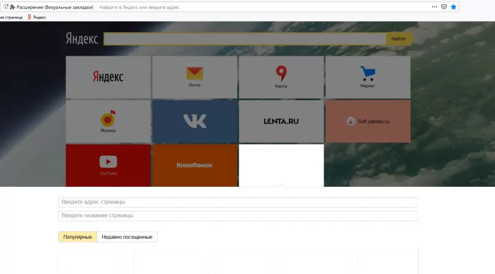Open the Яндекс bookmark in bookmarks toolbar
This screenshot has height=274, width=495.
tap(37, 17)
